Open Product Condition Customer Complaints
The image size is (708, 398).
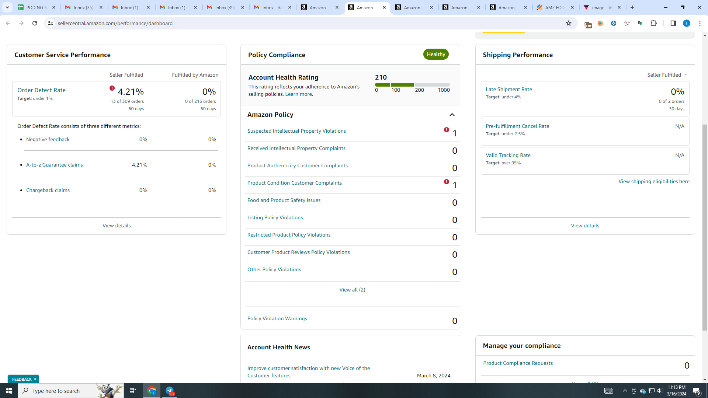click(x=295, y=183)
